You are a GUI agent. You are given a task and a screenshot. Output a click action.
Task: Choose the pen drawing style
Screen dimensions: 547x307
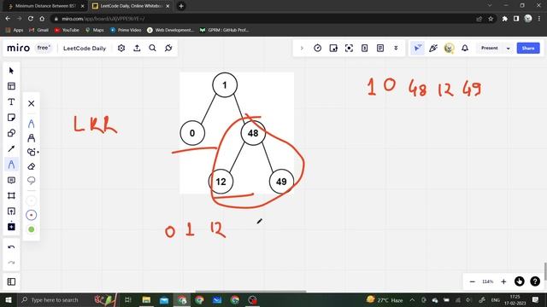coord(31,124)
